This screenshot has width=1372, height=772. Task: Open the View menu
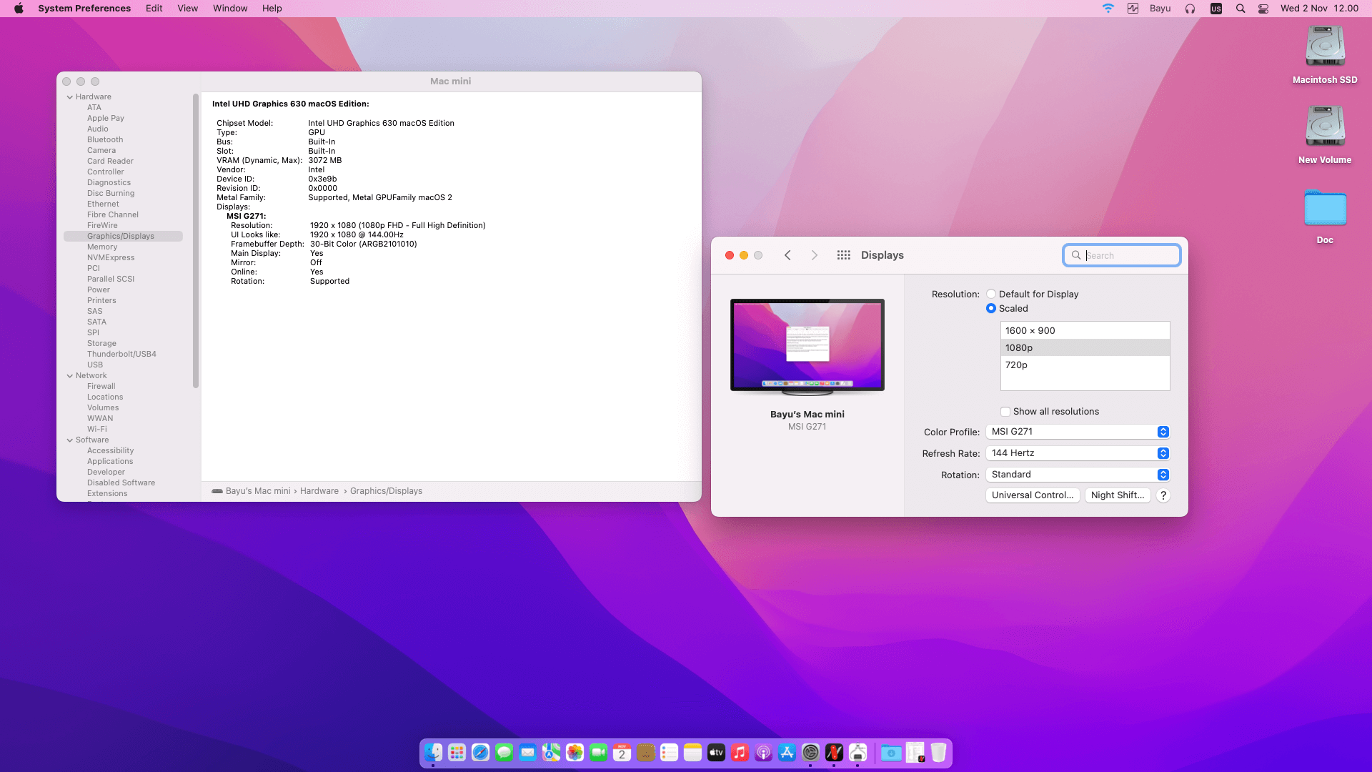click(187, 9)
